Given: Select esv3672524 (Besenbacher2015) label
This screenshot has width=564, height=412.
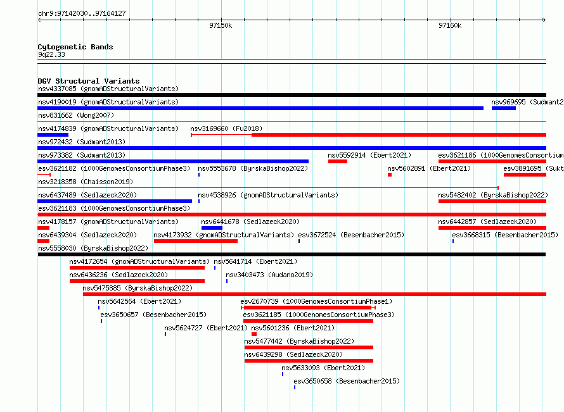Looking at the screenshot, I should pyautogui.click(x=351, y=235).
